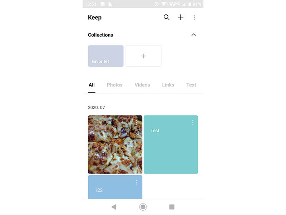Tap the plus icon in Keep header
Viewport: 286px width, 215px height.
[x=181, y=17]
